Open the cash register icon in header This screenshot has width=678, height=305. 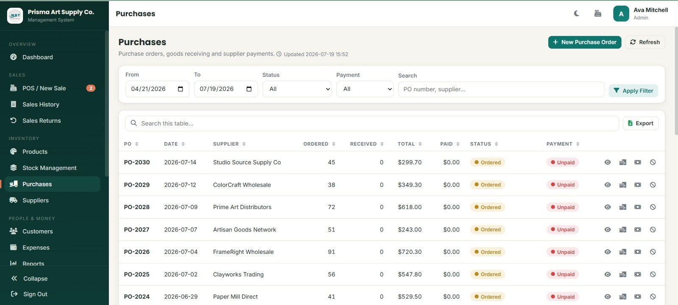point(598,14)
